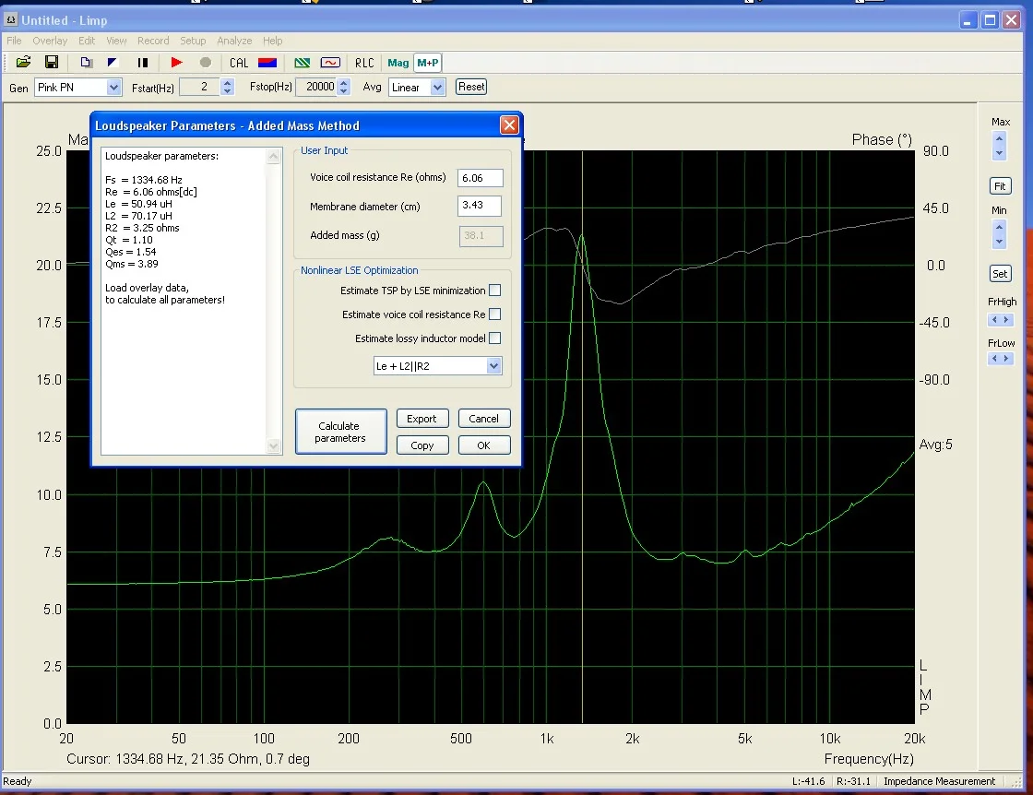Open the CAL calibration tool
This screenshot has height=795, width=1033.
click(x=238, y=62)
